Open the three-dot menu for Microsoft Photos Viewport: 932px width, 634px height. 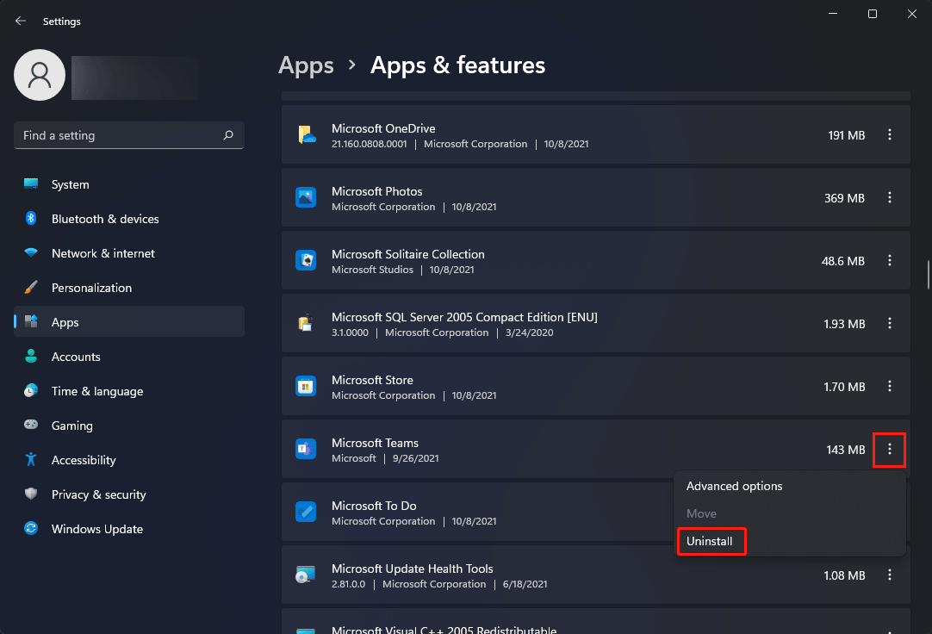point(889,197)
